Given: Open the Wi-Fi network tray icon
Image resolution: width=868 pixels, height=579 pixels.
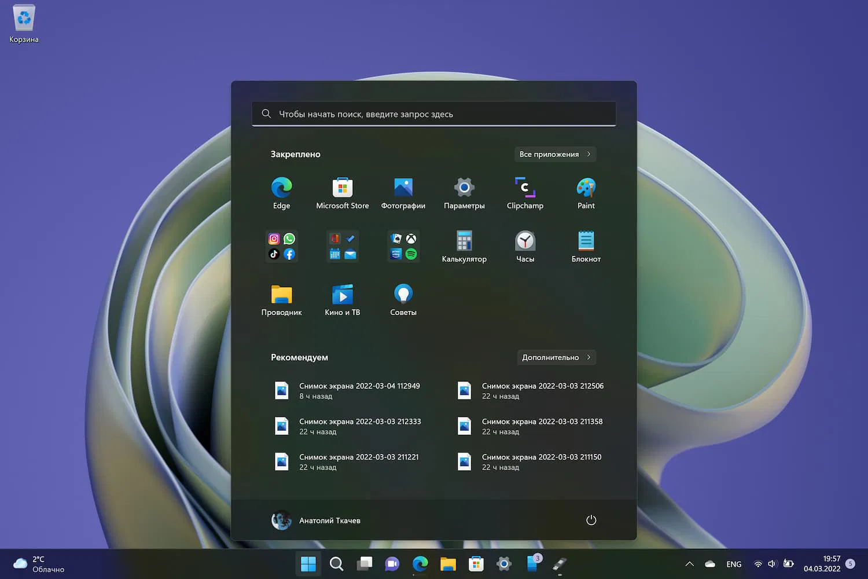Looking at the screenshot, I should (x=757, y=564).
